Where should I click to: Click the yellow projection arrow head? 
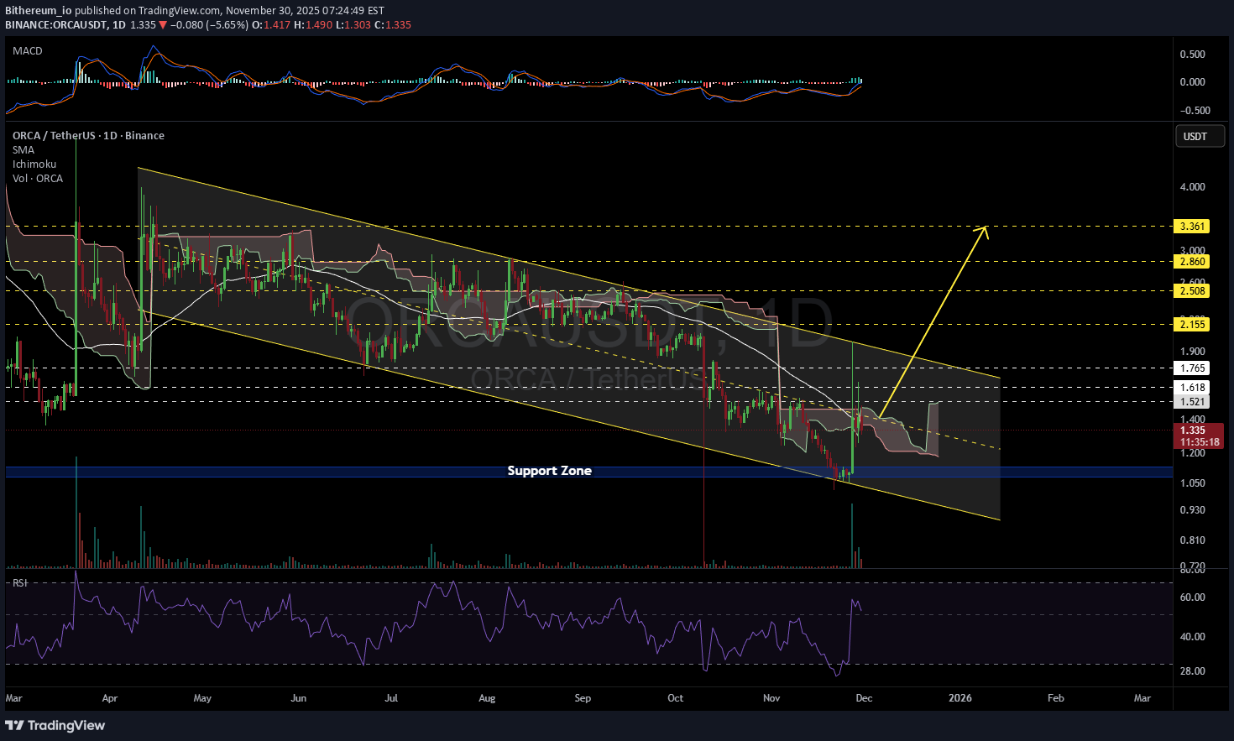pos(985,229)
